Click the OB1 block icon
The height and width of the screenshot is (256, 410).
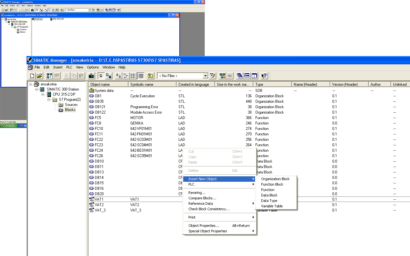92,96
